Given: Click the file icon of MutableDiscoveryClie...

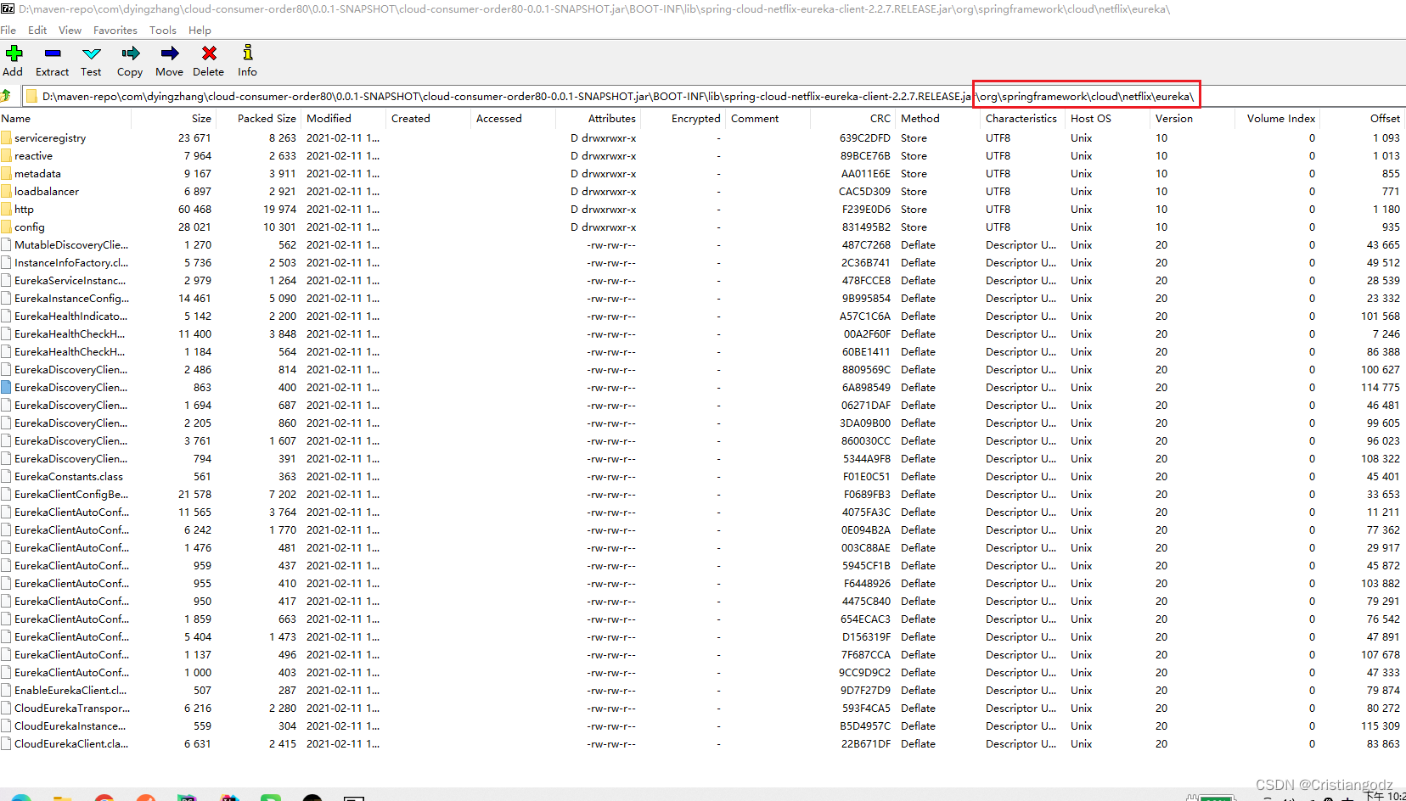Looking at the screenshot, I should pos(7,245).
